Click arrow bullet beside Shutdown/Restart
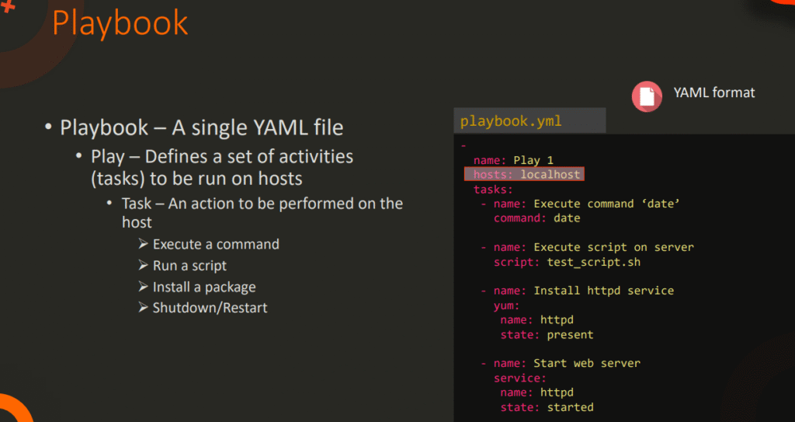This screenshot has height=422, width=795. pyautogui.click(x=143, y=308)
